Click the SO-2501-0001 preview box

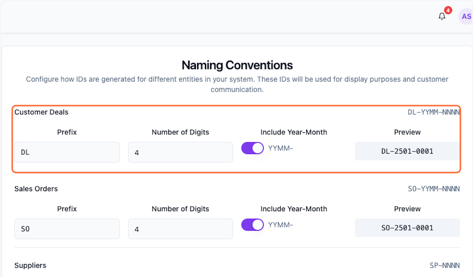(407, 228)
